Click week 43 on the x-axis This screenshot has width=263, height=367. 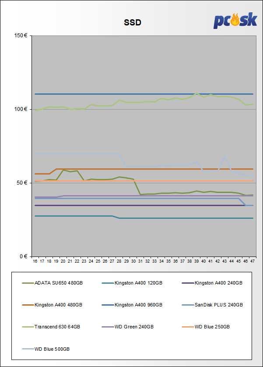coord(224,261)
